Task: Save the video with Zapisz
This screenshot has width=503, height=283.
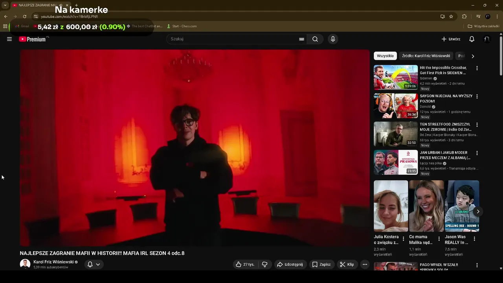Action: pos(321,265)
